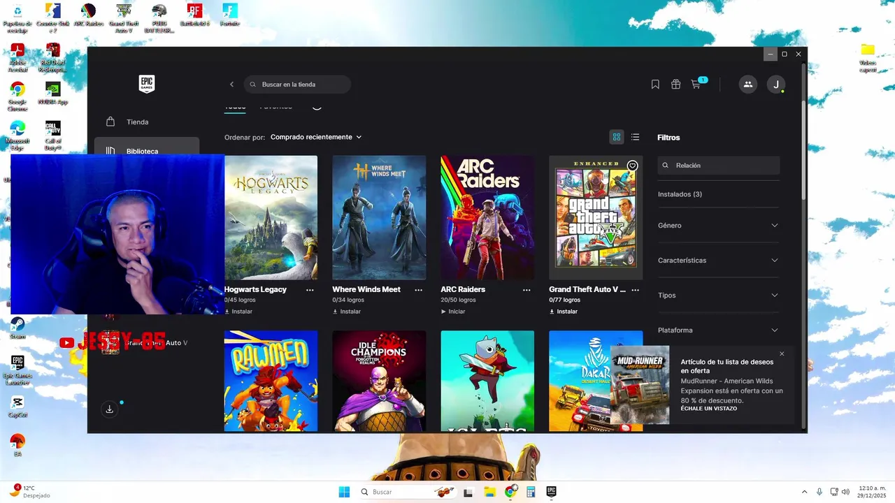
Task: Open Steam desktop shortcut
Action: pyautogui.click(x=17, y=328)
